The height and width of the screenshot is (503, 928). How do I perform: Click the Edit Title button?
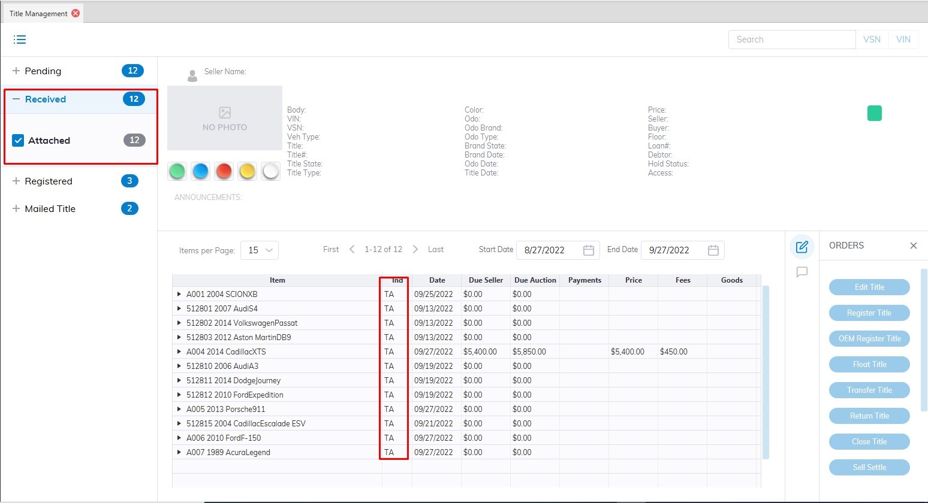click(x=869, y=287)
